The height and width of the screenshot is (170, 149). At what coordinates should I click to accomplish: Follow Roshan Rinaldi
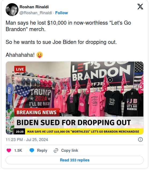click(x=62, y=13)
